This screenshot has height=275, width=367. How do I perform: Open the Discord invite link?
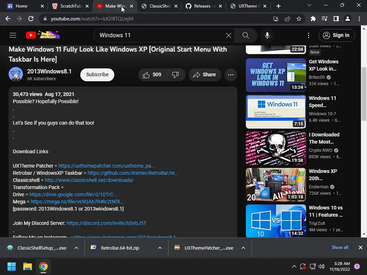click(x=106, y=223)
